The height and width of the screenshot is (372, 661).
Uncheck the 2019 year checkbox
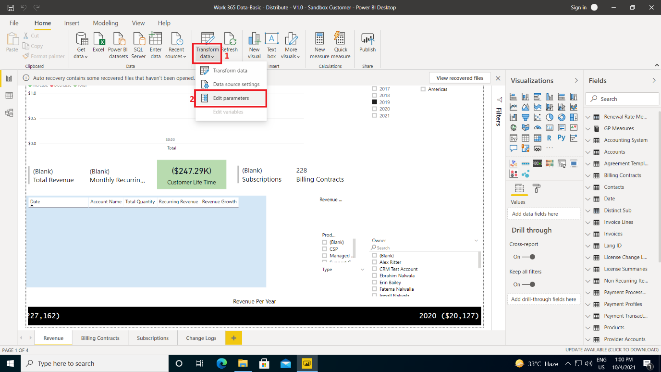click(375, 102)
